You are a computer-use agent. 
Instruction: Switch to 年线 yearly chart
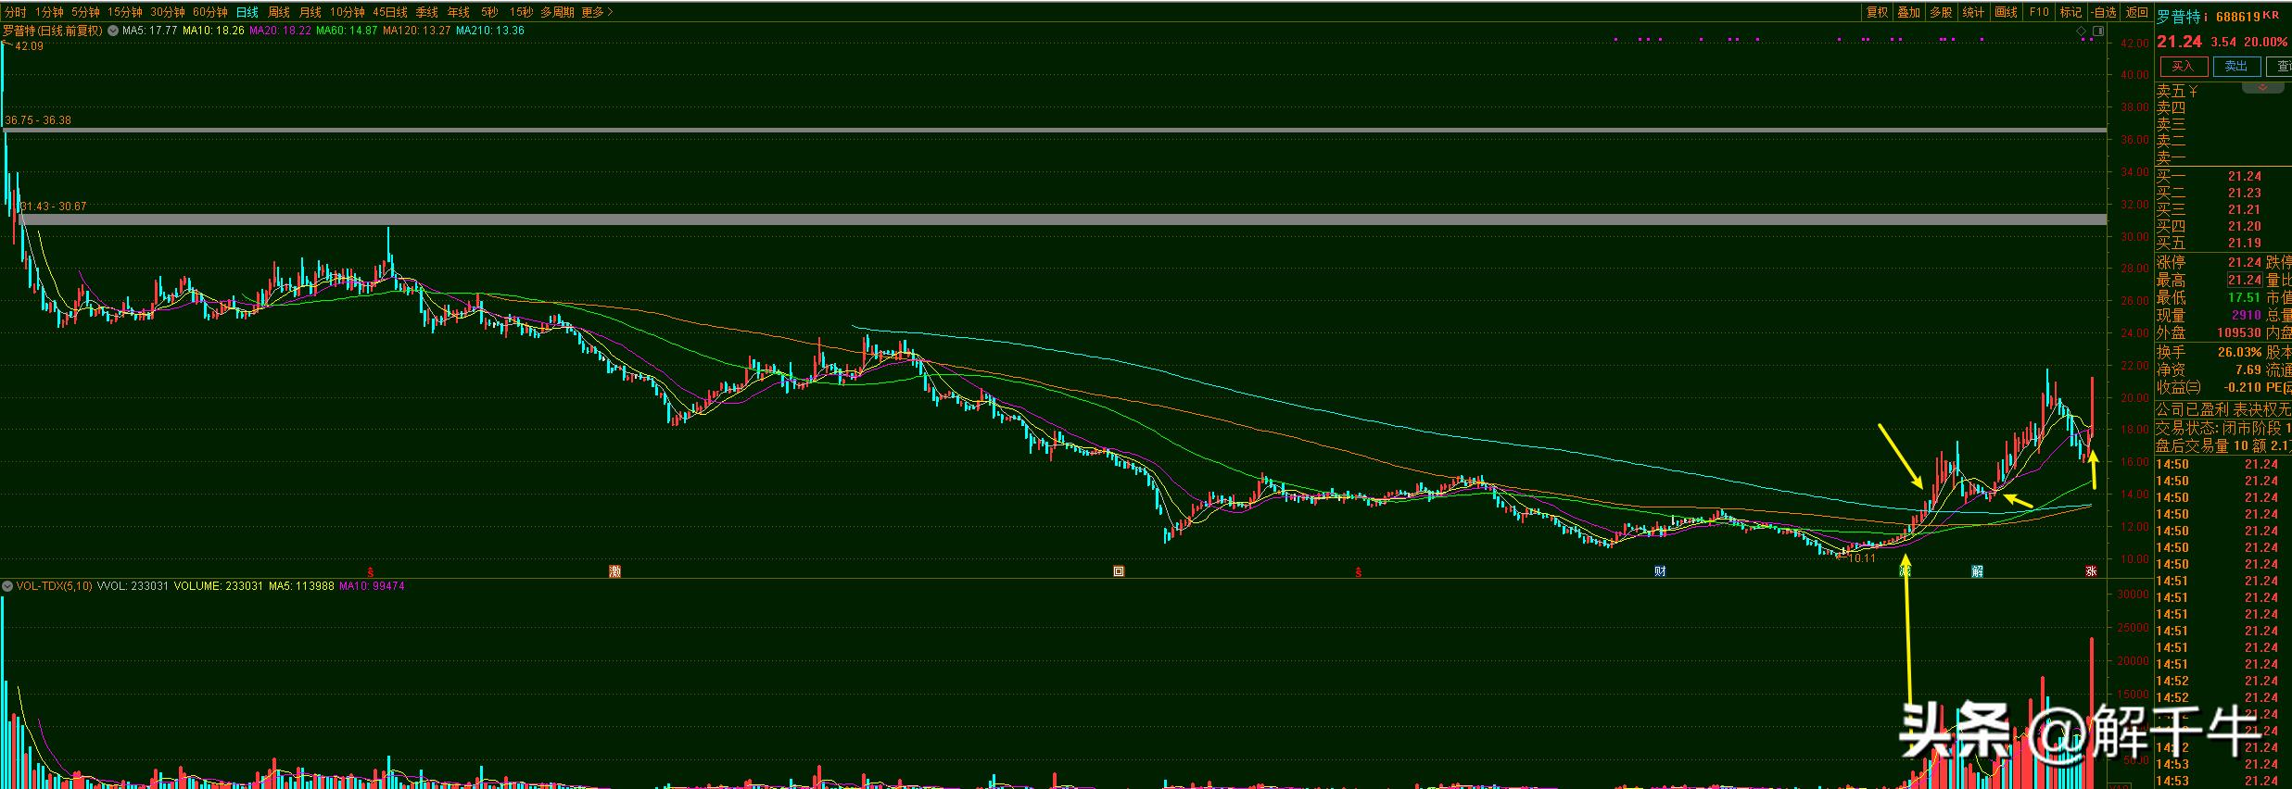458,12
